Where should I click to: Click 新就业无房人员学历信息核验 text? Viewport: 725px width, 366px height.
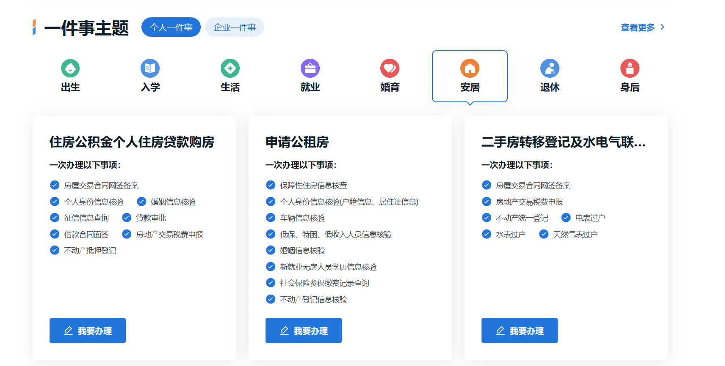point(328,267)
